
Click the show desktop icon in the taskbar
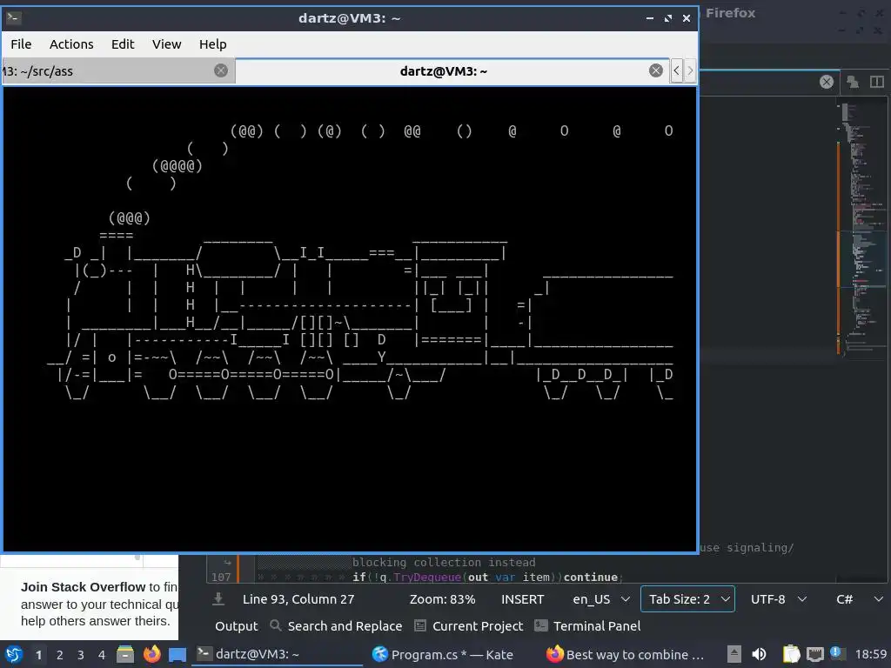click(178, 655)
